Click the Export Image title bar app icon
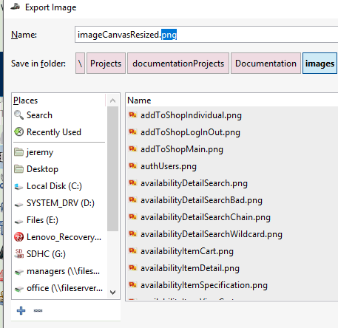The width and height of the screenshot is (338, 328). point(16,7)
